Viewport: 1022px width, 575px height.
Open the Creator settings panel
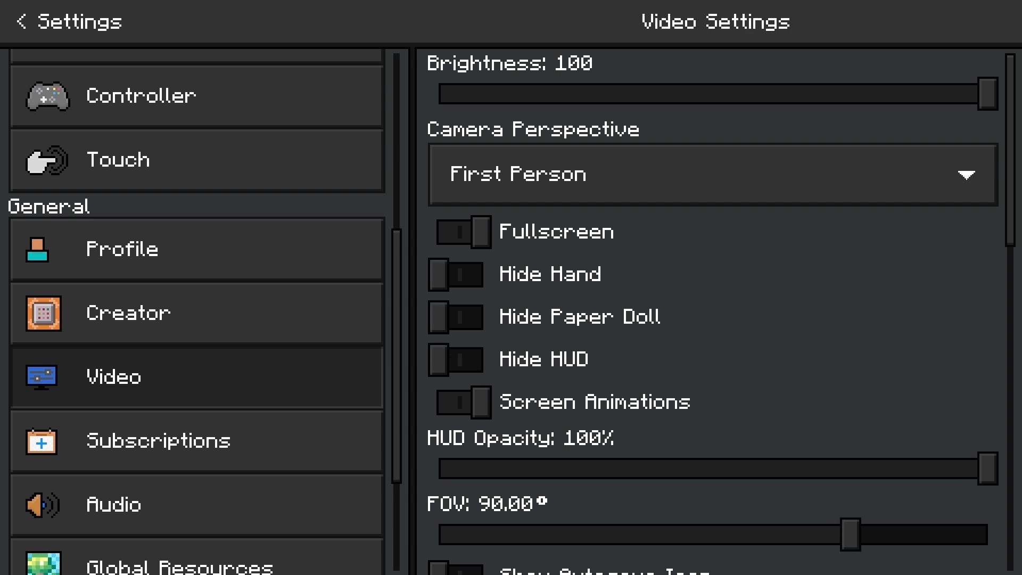tap(196, 313)
